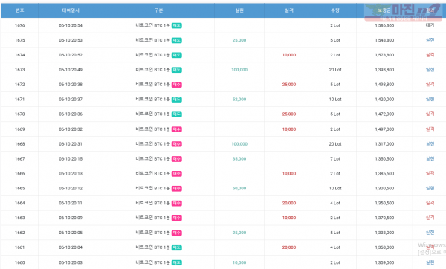Screen dimensions: 446x269
Task: Select deposit value 1,317,000
Action: tap(384, 144)
